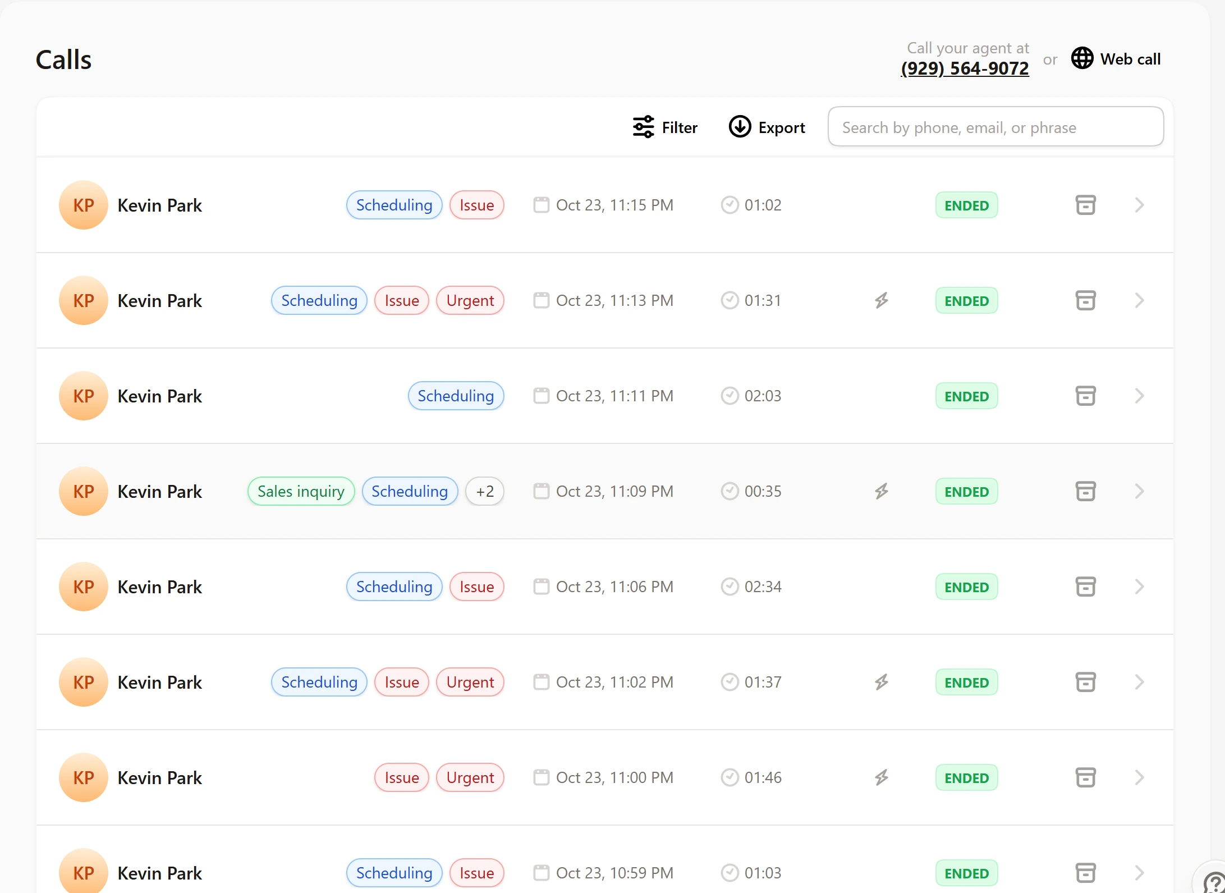1225x893 pixels.
Task: Click the date Oct 23, 11:00 PM
Action: (614, 777)
